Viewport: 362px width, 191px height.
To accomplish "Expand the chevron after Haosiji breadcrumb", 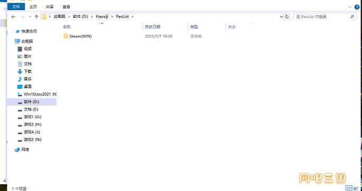I will [112, 16].
